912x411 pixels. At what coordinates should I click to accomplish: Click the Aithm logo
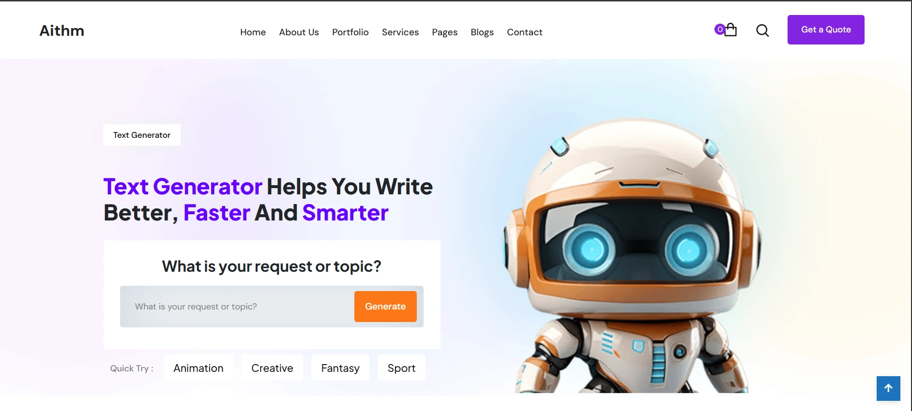click(62, 30)
